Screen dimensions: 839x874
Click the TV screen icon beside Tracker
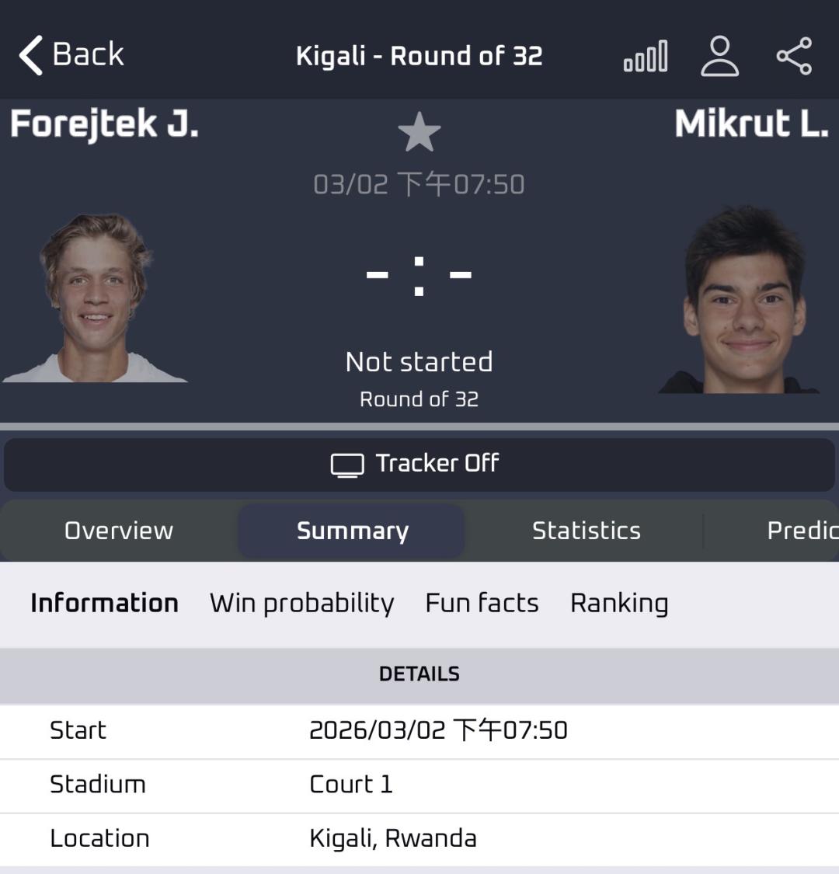pos(346,465)
